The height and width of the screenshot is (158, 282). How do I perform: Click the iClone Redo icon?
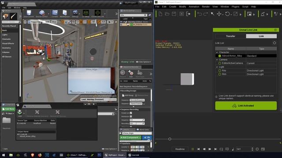pyautogui.click(x=206, y=14)
